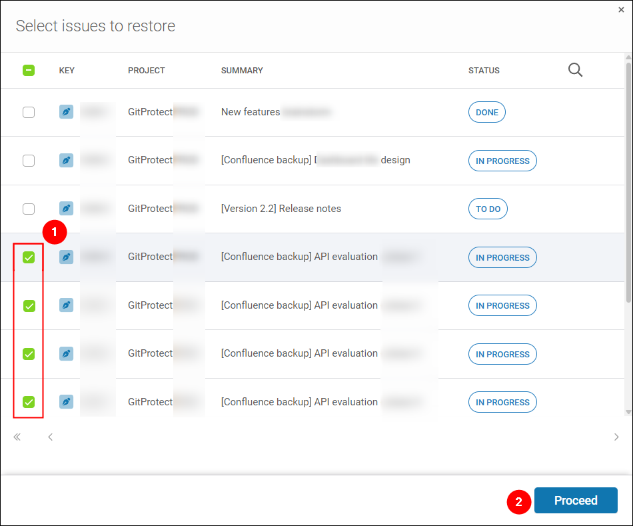Sort issues by the STATUS column header
This screenshot has width=633, height=526.
point(484,70)
